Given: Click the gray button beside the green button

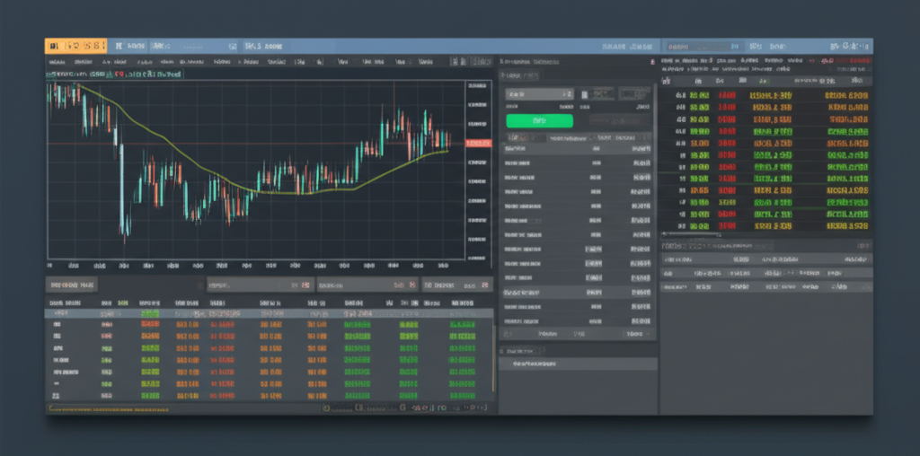Looking at the screenshot, I should pos(620,119).
